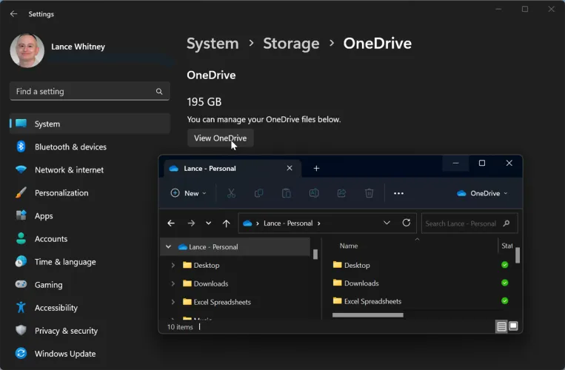Collapse the Lance - Personal tree node
The width and height of the screenshot is (565, 370).
tap(169, 247)
